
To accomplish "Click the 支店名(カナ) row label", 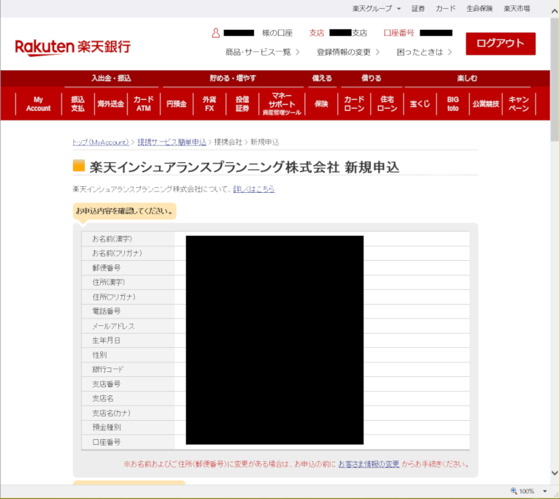I will coord(112,414).
